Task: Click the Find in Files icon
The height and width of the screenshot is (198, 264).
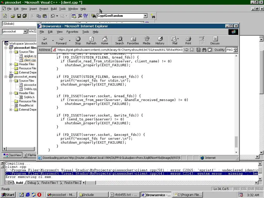Action: [x=93, y=16]
